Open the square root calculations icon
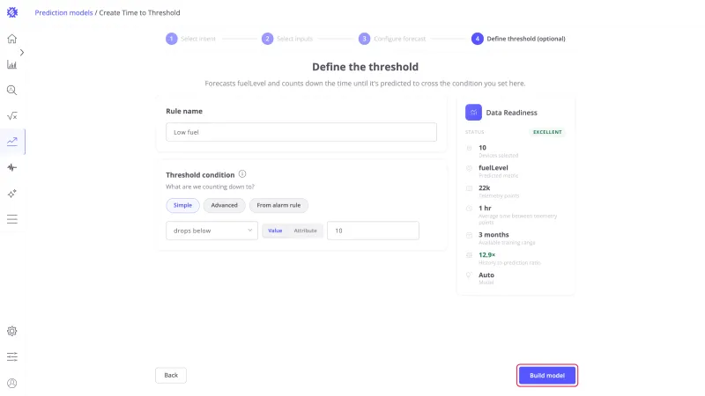Screen dimensions: 705x396 [12, 116]
